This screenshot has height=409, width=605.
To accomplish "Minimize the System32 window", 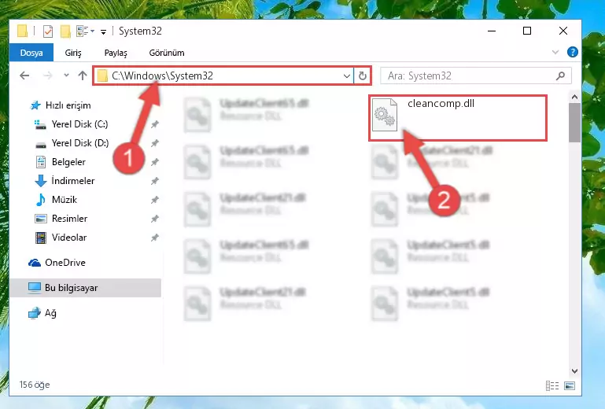I will 492,31.
